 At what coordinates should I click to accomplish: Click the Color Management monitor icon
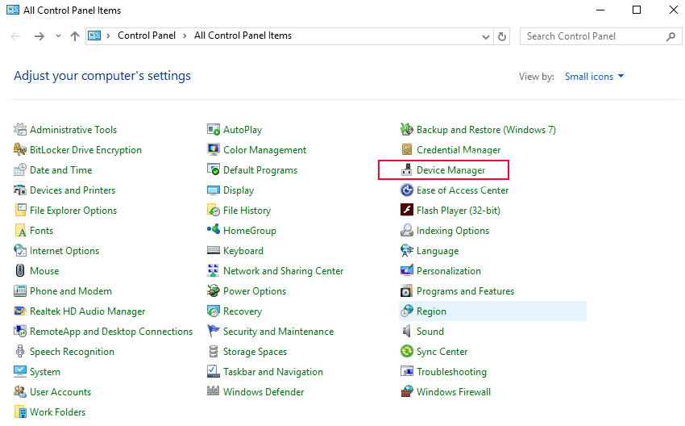tap(214, 149)
